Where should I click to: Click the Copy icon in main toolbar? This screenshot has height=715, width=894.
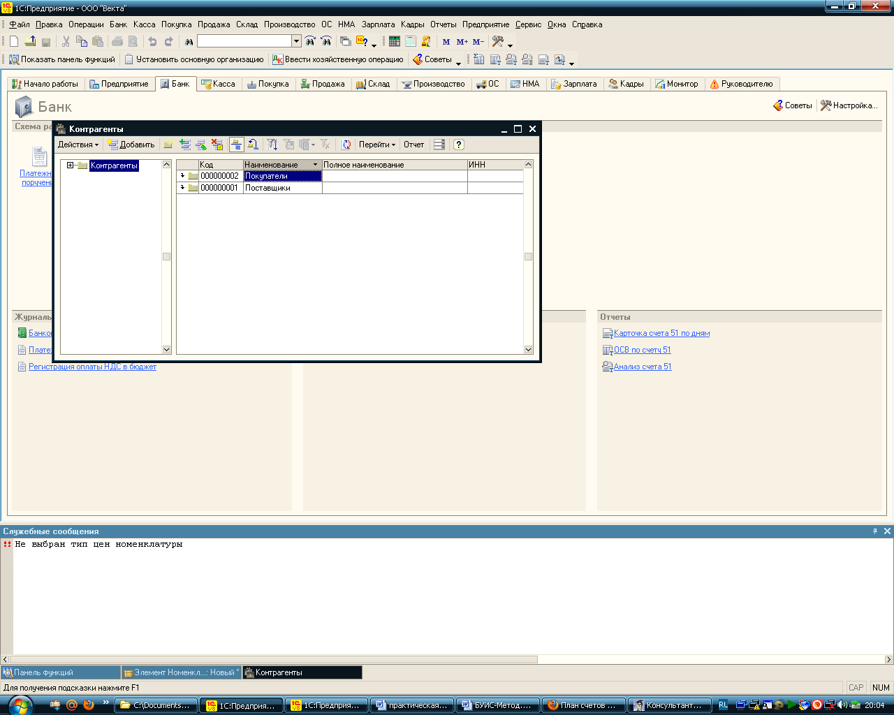click(82, 42)
